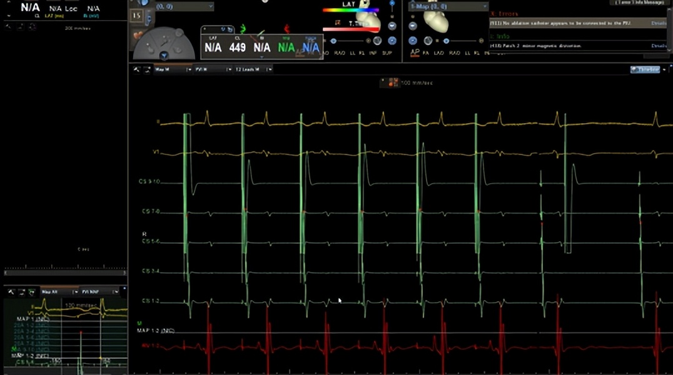Viewport: 673px width, 375px height.
Task: Click the number 15 toolbar button
Action: click(x=137, y=15)
